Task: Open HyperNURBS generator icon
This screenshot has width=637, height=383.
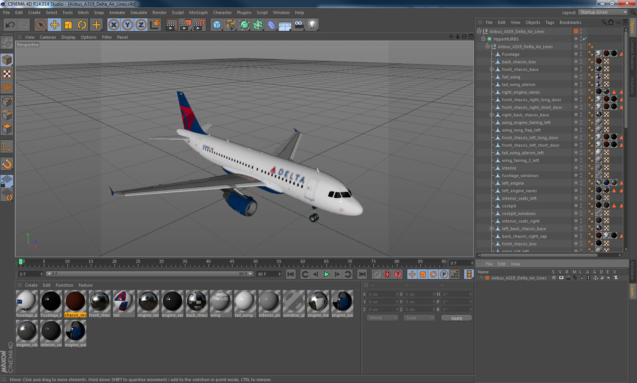Action: click(244, 25)
